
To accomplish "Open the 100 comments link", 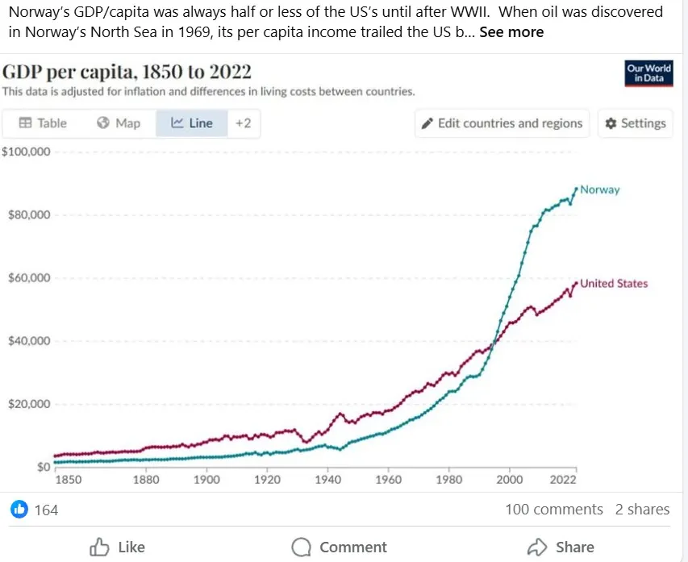I will (x=553, y=510).
